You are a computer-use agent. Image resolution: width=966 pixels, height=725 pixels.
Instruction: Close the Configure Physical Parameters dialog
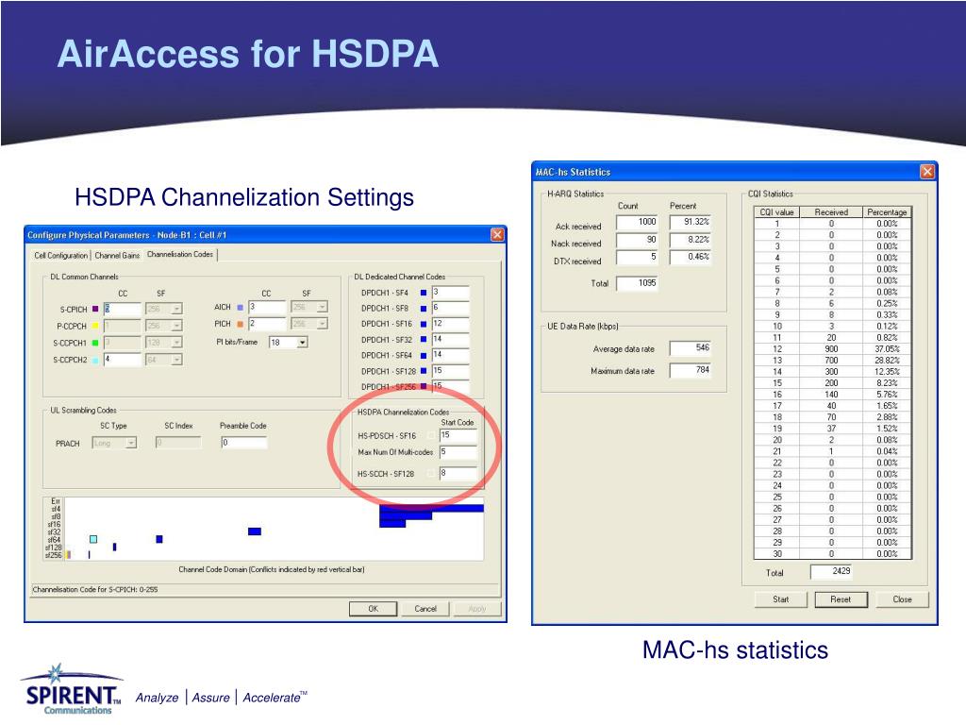point(497,235)
